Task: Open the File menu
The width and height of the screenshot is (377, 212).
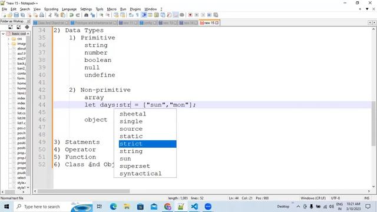Action: (x=4, y=9)
